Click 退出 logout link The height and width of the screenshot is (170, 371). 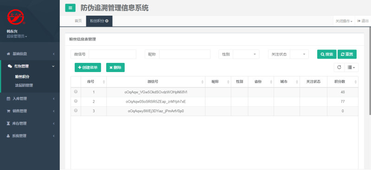pyautogui.click(x=363, y=21)
